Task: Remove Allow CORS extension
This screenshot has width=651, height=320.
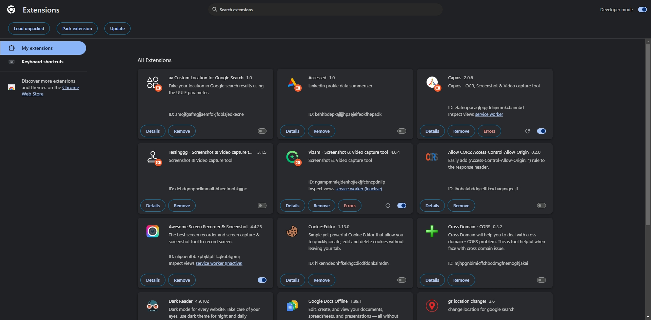Action: pos(461,206)
